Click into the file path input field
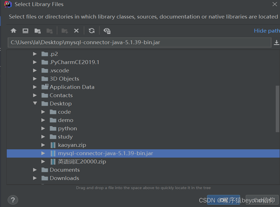Image resolution: width=280 pixels, height=207 pixels. pyautogui.click(x=140, y=42)
